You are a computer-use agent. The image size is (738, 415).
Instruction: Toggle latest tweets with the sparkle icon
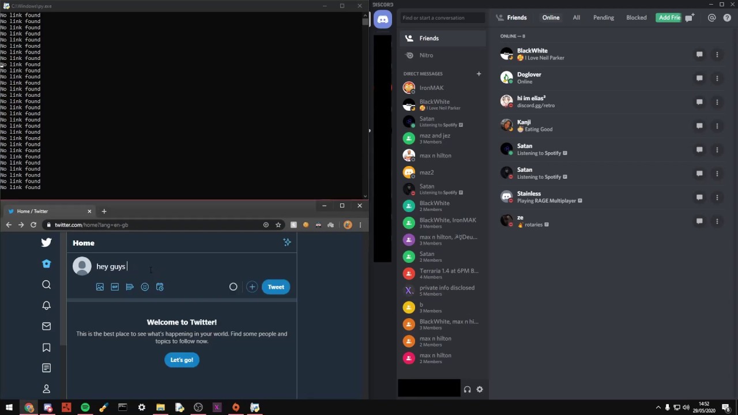(287, 243)
